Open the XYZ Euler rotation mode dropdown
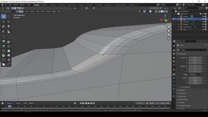This screenshot has height=117, width=208. 195,75
